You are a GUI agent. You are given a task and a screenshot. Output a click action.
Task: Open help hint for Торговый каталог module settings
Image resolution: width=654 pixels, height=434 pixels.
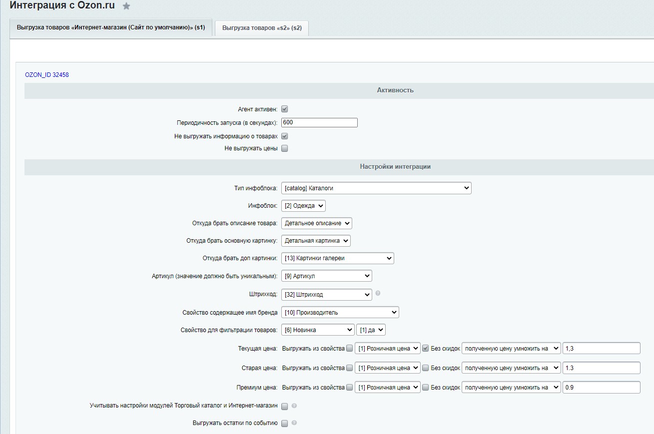[x=294, y=406]
